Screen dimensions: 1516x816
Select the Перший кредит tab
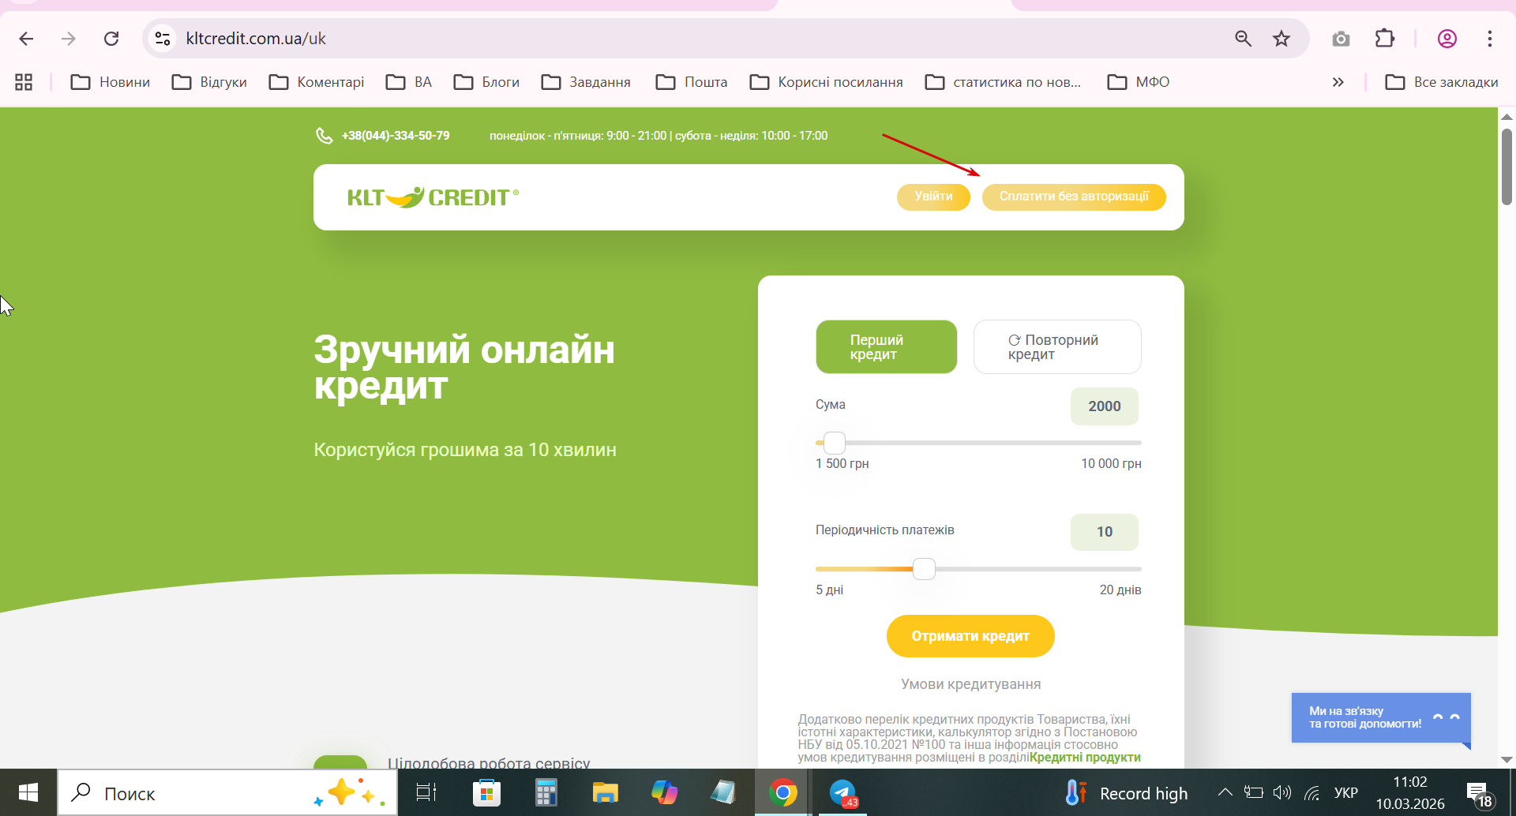coord(887,346)
